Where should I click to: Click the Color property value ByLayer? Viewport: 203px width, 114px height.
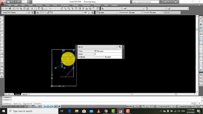coord(108,51)
